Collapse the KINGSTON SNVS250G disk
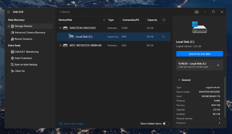Screen dimensions: 232x134 point(60,28)
